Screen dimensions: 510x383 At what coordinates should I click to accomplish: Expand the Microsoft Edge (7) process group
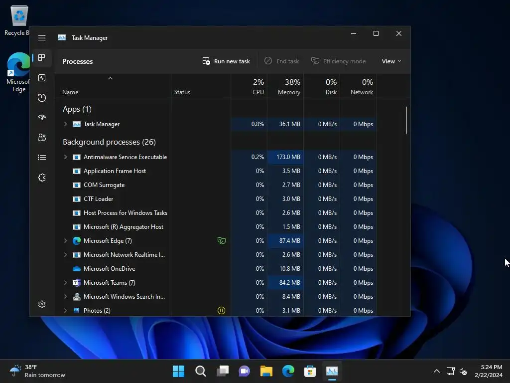pyautogui.click(x=65, y=241)
